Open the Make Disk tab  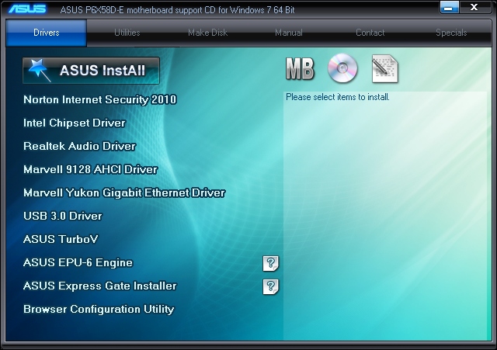[x=207, y=33]
